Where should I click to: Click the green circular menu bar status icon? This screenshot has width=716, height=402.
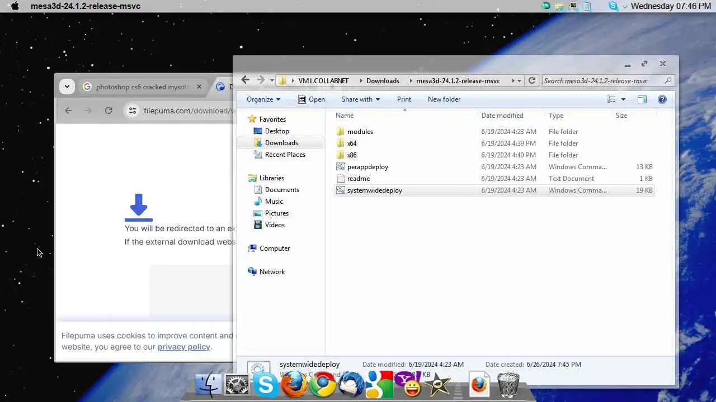(x=547, y=6)
